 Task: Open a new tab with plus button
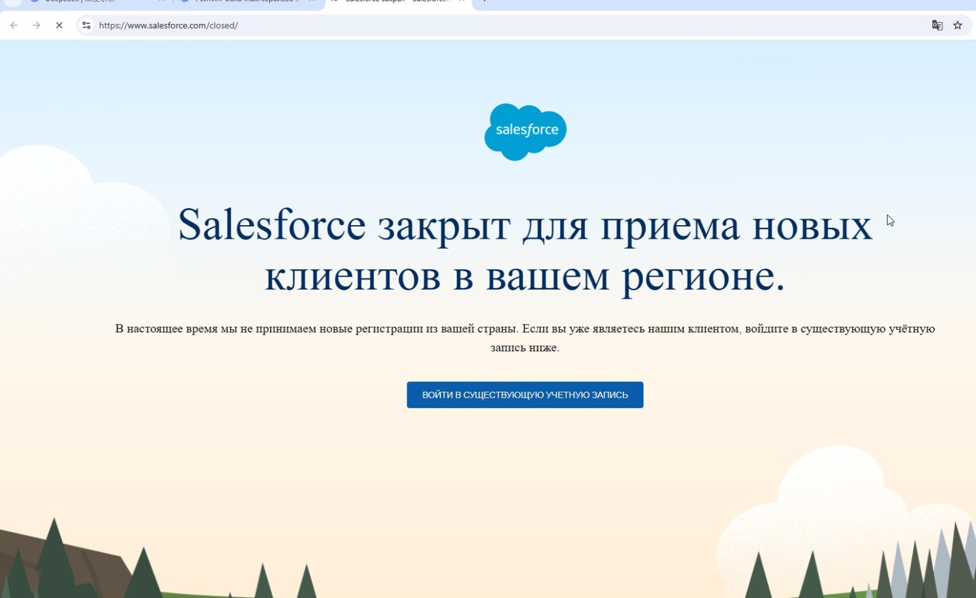484,2
